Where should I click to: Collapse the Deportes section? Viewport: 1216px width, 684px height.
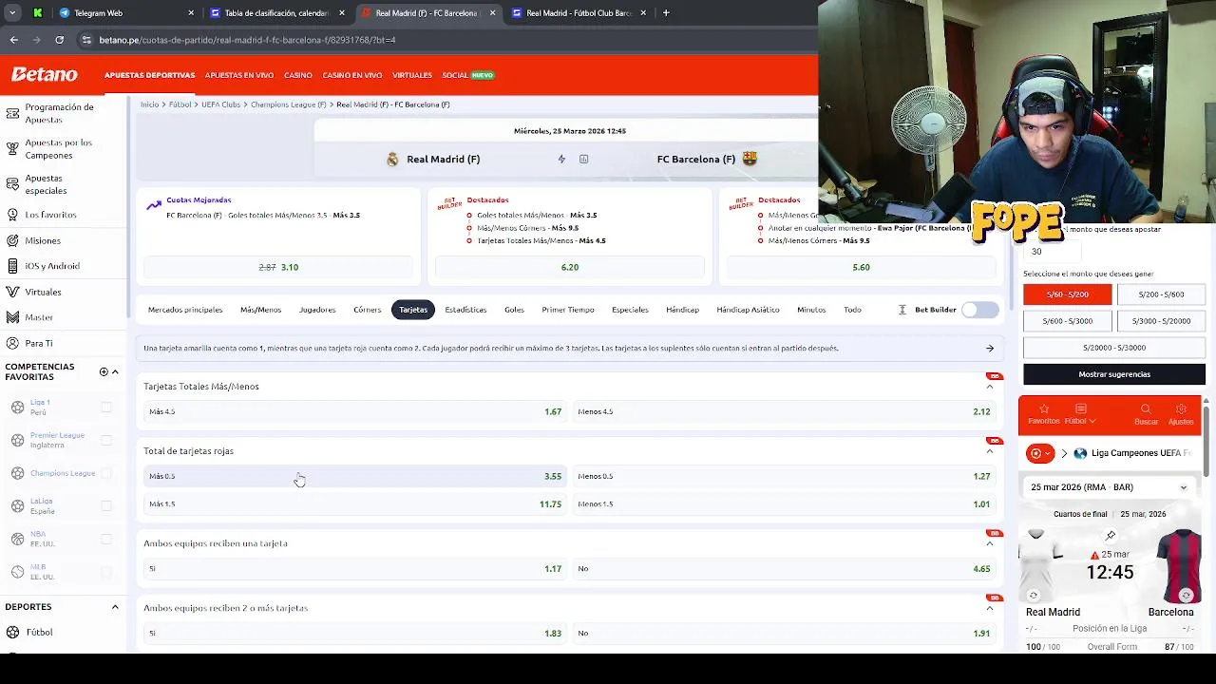(x=115, y=607)
